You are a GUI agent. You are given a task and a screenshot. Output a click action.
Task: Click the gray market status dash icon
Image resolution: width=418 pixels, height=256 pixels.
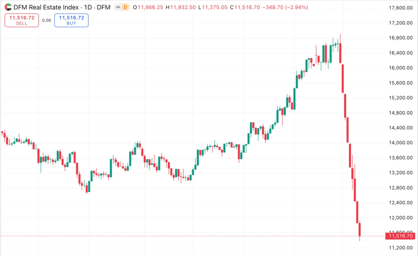coord(118,7)
